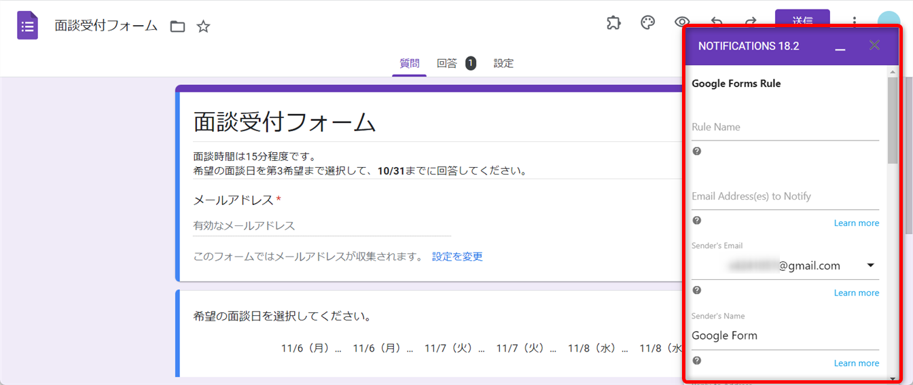This screenshot has height=385, width=913.
Task: Click Learn more below Sender's Email
Action: (856, 293)
